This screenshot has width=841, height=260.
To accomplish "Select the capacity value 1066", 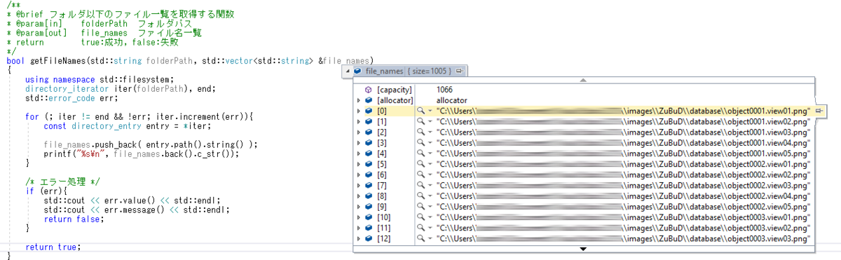I will [x=445, y=90].
